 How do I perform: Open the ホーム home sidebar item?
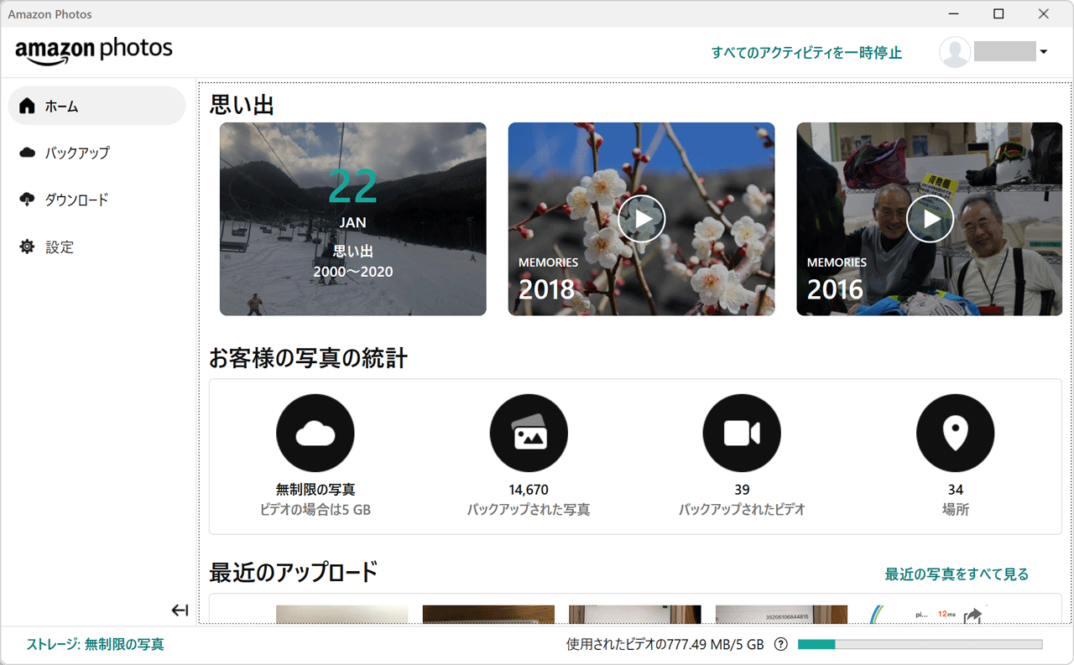pyautogui.click(x=96, y=106)
